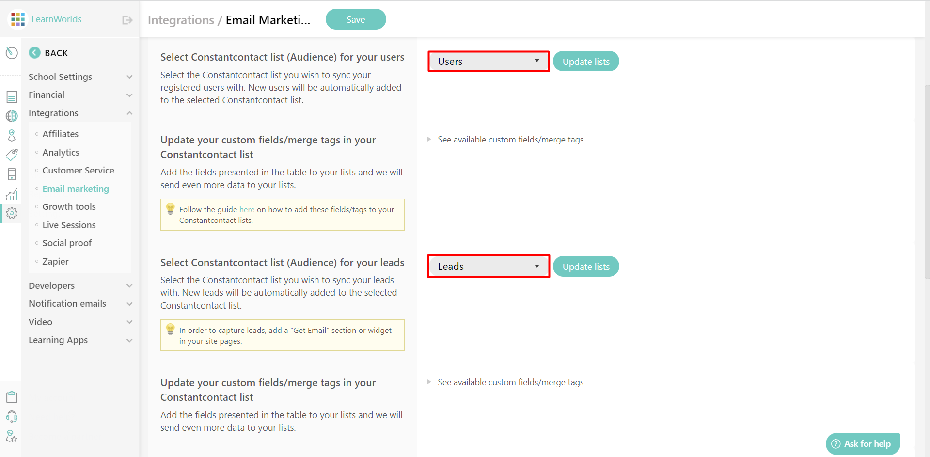This screenshot has height=457, width=930.
Task: Open the headset support icon at sidebar bottom
Action: [12, 417]
